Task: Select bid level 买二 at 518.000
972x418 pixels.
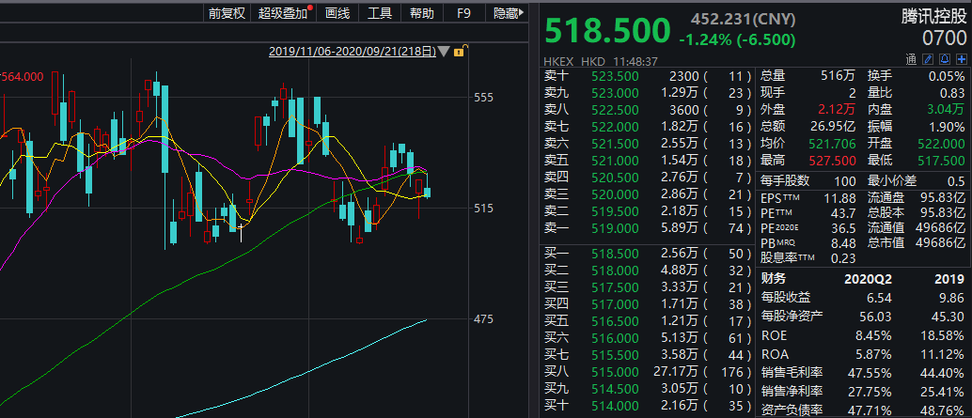Action: [x=647, y=270]
